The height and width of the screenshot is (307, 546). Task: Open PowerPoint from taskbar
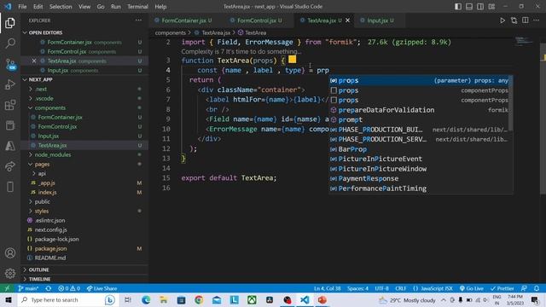(322, 300)
